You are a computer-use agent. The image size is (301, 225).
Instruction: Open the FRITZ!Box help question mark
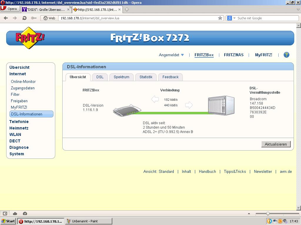point(286,55)
